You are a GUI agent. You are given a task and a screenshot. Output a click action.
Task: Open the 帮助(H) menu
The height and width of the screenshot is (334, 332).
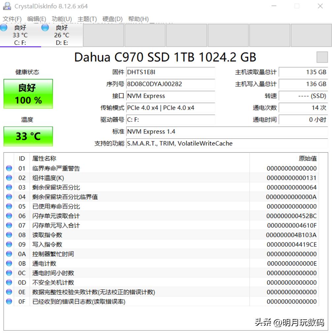(x=137, y=19)
